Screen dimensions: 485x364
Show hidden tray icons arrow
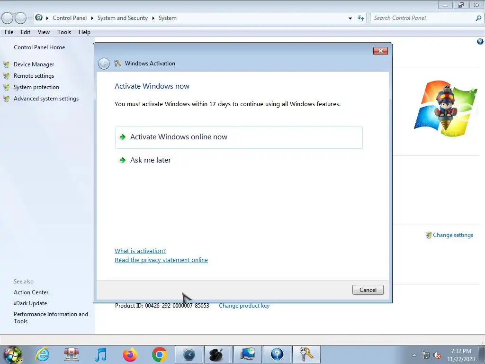pyautogui.click(x=414, y=355)
